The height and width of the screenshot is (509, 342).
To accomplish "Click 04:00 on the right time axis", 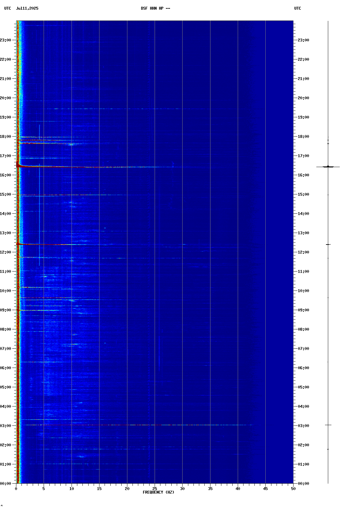I will pyautogui.click(x=304, y=406).
